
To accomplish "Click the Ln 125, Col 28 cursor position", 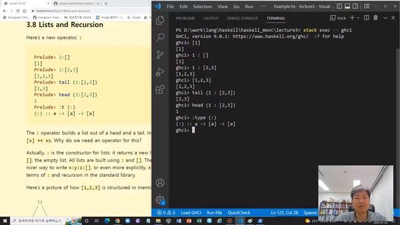I will (284, 212).
